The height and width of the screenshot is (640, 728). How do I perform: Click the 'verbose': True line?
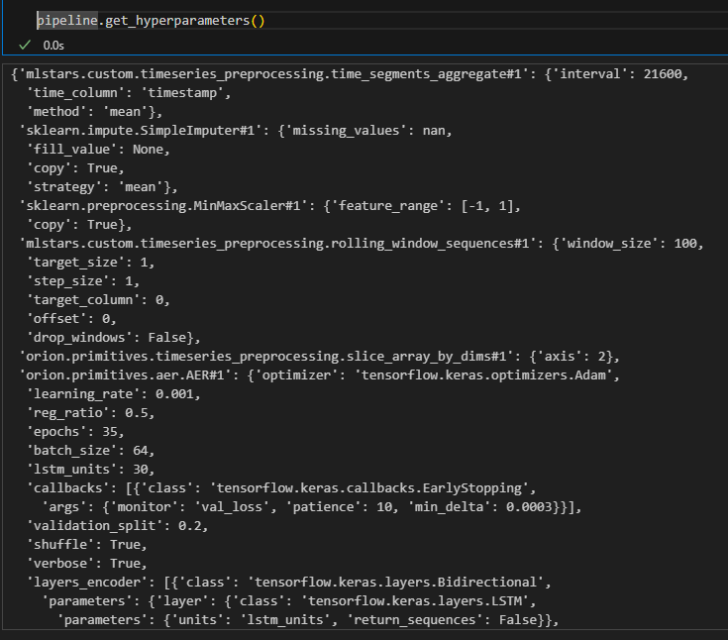87,564
